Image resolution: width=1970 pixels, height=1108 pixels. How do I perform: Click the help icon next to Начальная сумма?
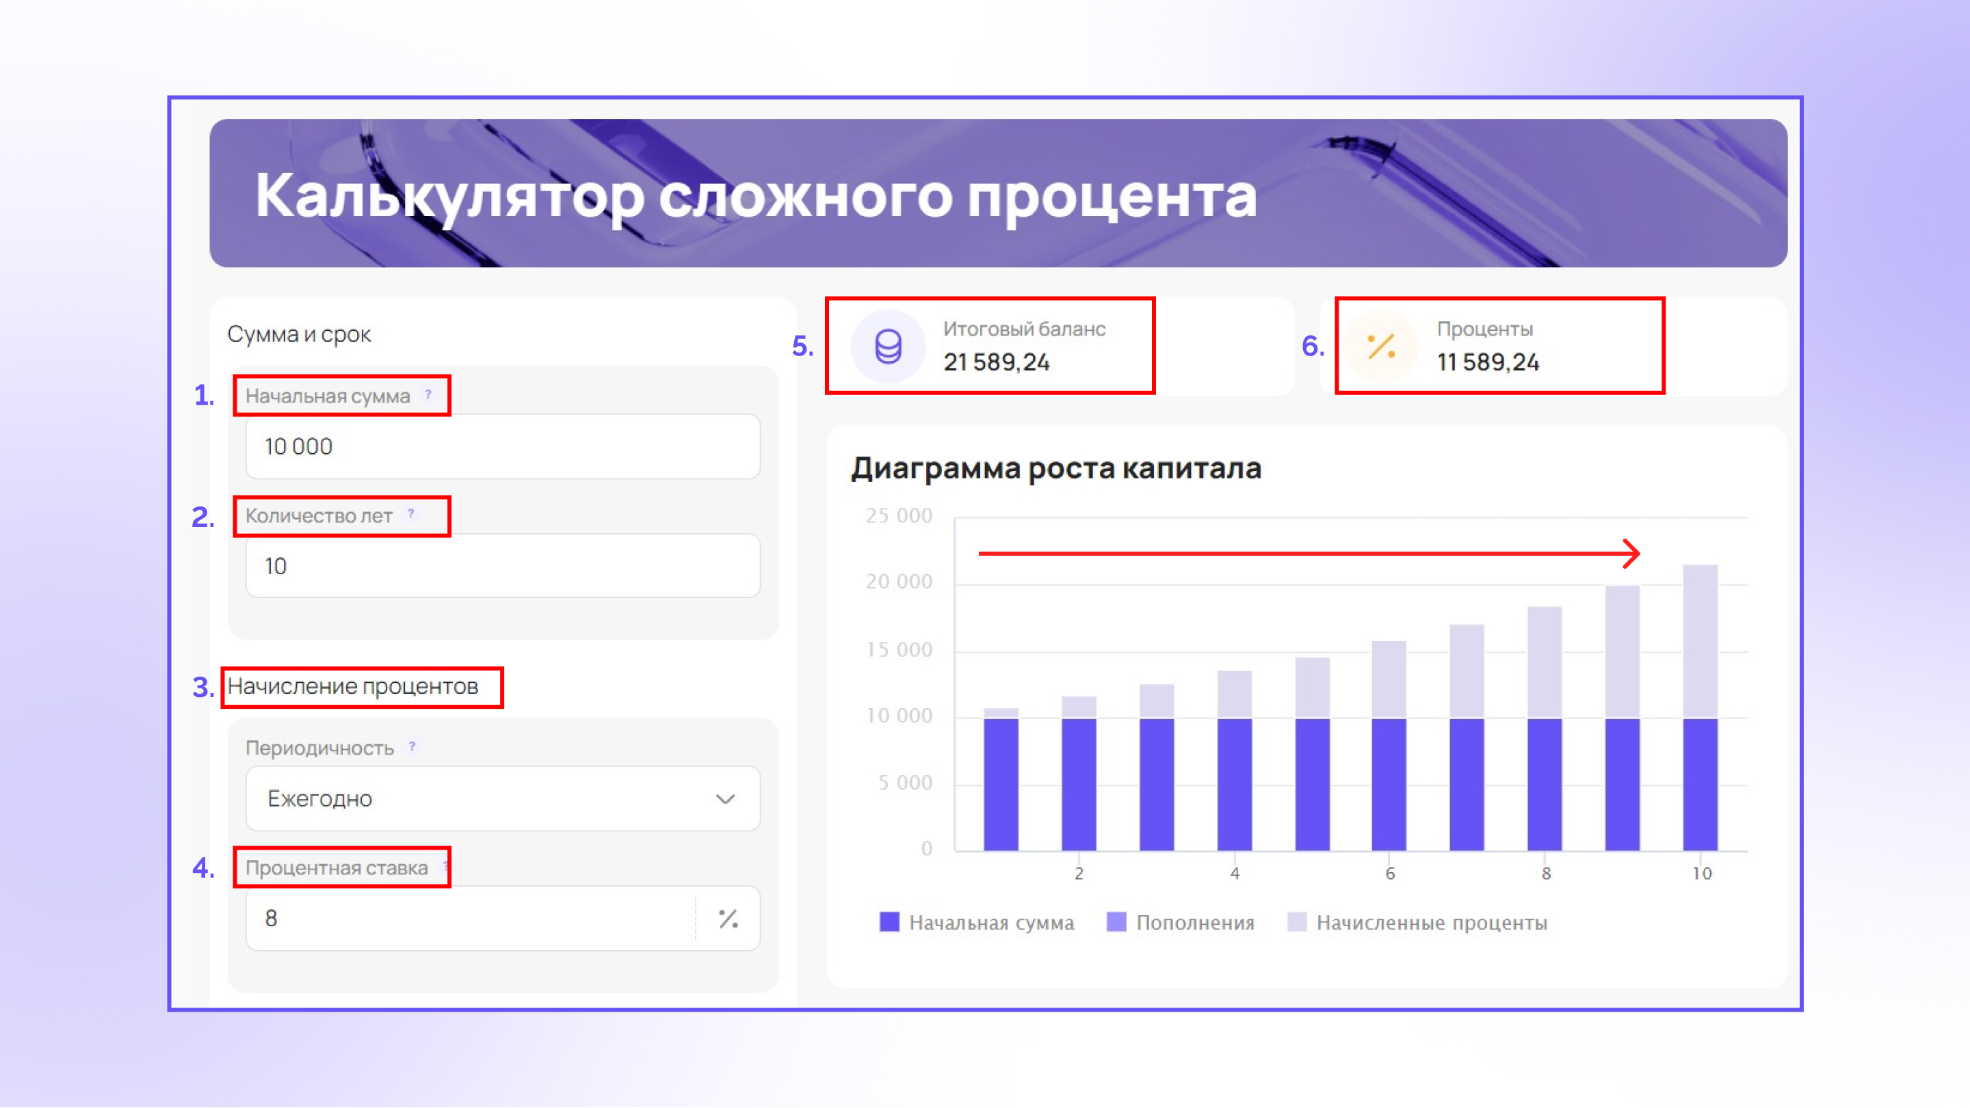(428, 394)
